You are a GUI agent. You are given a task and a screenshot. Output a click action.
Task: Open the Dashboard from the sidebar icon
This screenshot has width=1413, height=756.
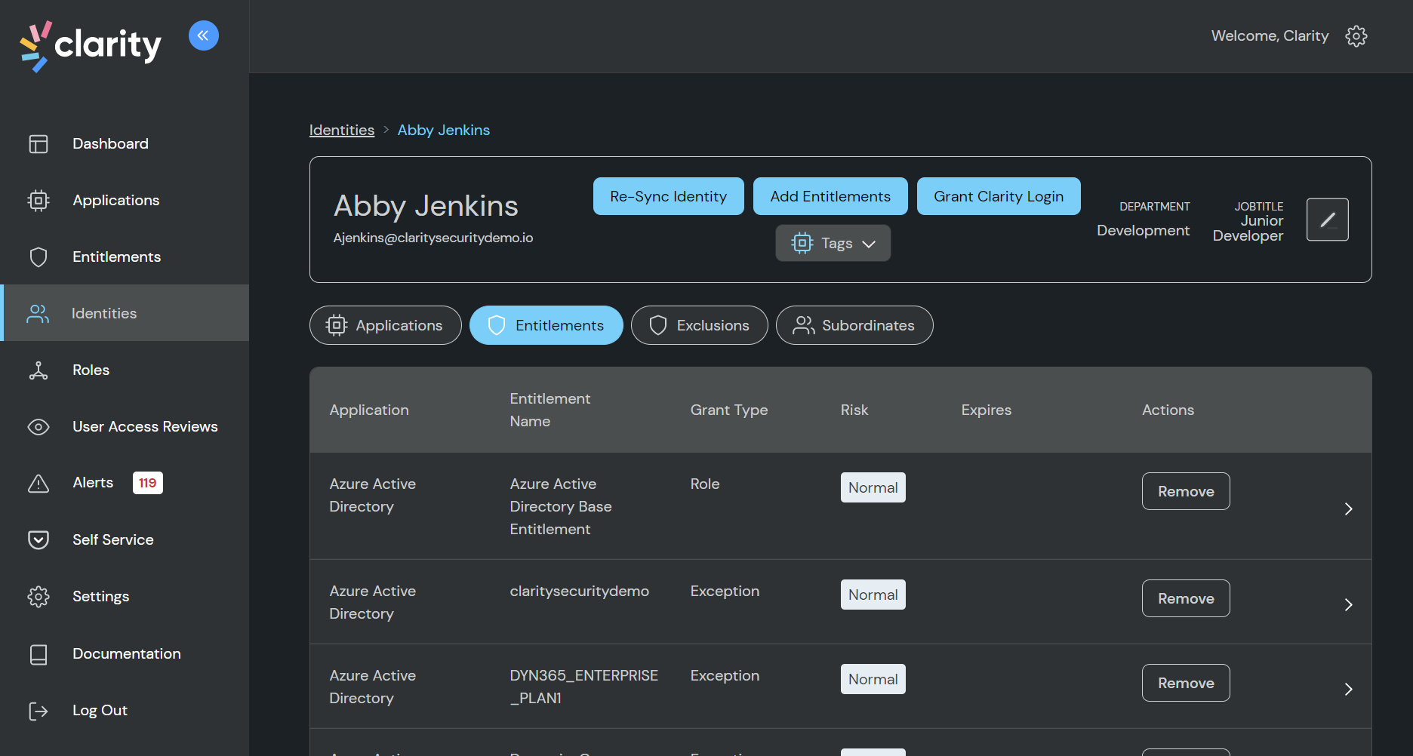(x=38, y=143)
